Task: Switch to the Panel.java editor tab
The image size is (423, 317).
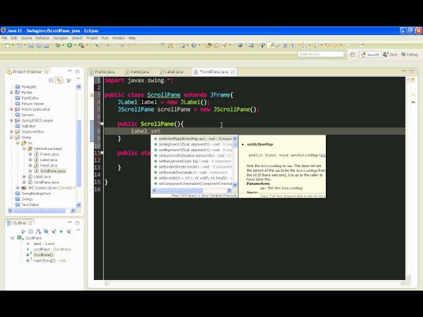Action: [x=137, y=72]
